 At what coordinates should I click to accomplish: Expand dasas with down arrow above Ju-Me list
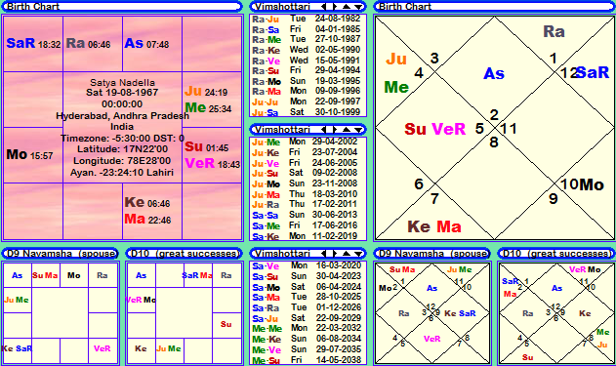point(358,130)
